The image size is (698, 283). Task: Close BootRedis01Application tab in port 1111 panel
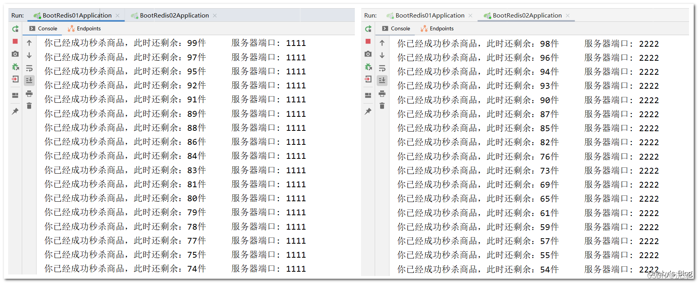tap(118, 16)
